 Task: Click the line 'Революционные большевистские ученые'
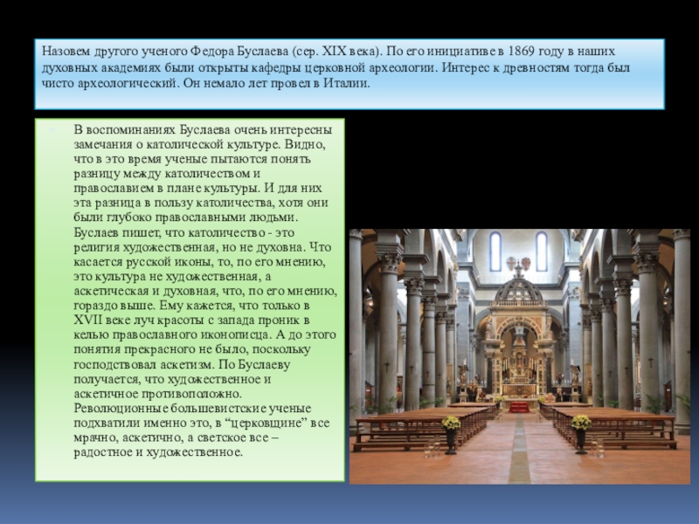[x=192, y=408]
